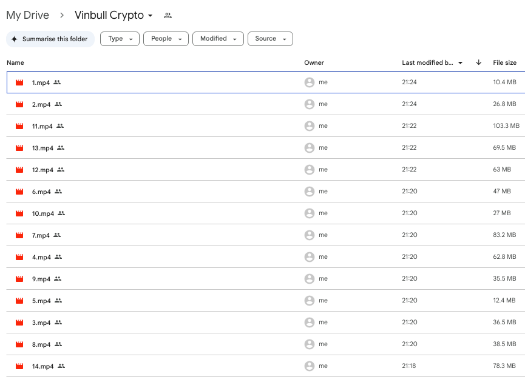Go back to My Drive breadcrumb
Screen dimensions: 525x391
tap(27, 15)
